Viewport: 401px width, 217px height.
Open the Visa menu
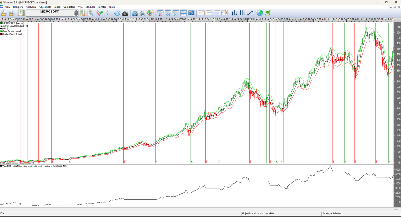(80, 7)
